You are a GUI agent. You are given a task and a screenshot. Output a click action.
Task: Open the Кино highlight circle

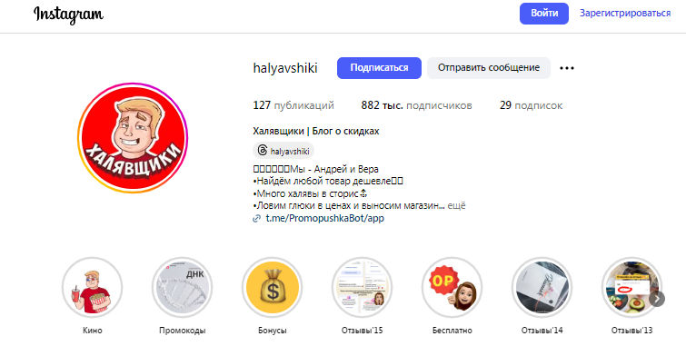click(93, 287)
